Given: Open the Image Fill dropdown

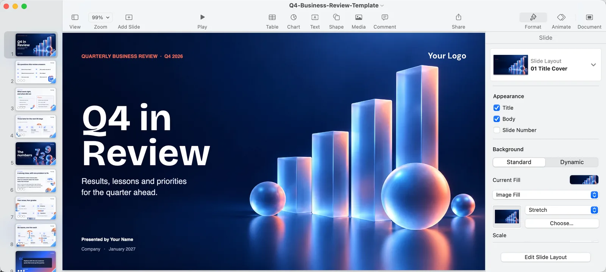Looking at the screenshot, I should [x=545, y=195].
